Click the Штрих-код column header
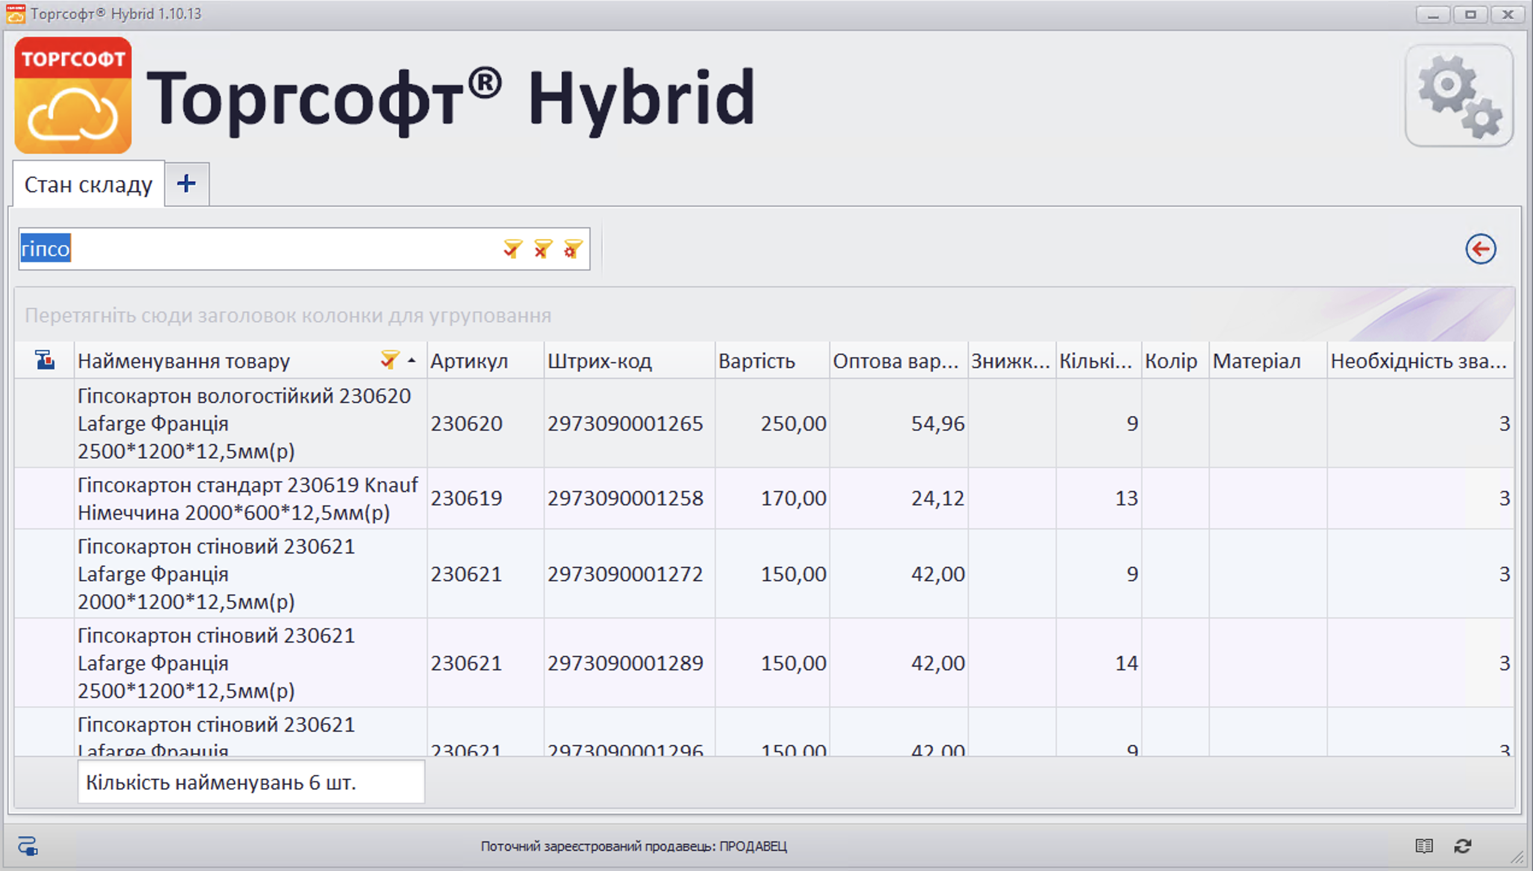The width and height of the screenshot is (1533, 871). (599, 361)
